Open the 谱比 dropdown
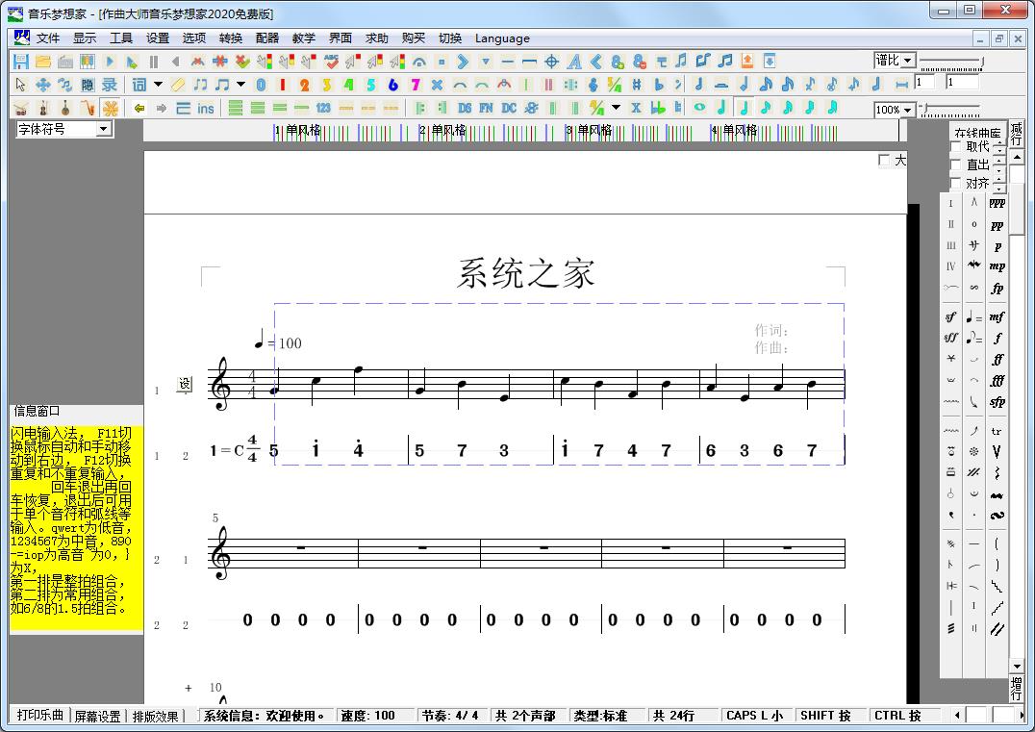Screen dimensions: 1035x732 coord(909,61)
